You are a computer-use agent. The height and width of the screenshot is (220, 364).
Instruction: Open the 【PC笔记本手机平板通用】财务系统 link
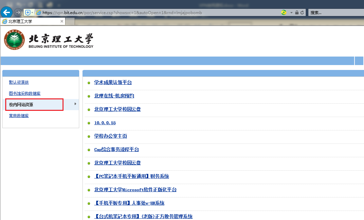click(131, 176)
